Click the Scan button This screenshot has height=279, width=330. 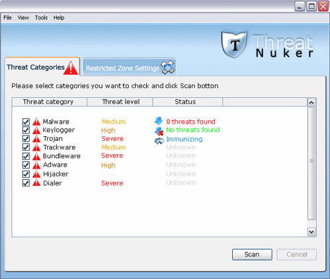pos(252,255)
